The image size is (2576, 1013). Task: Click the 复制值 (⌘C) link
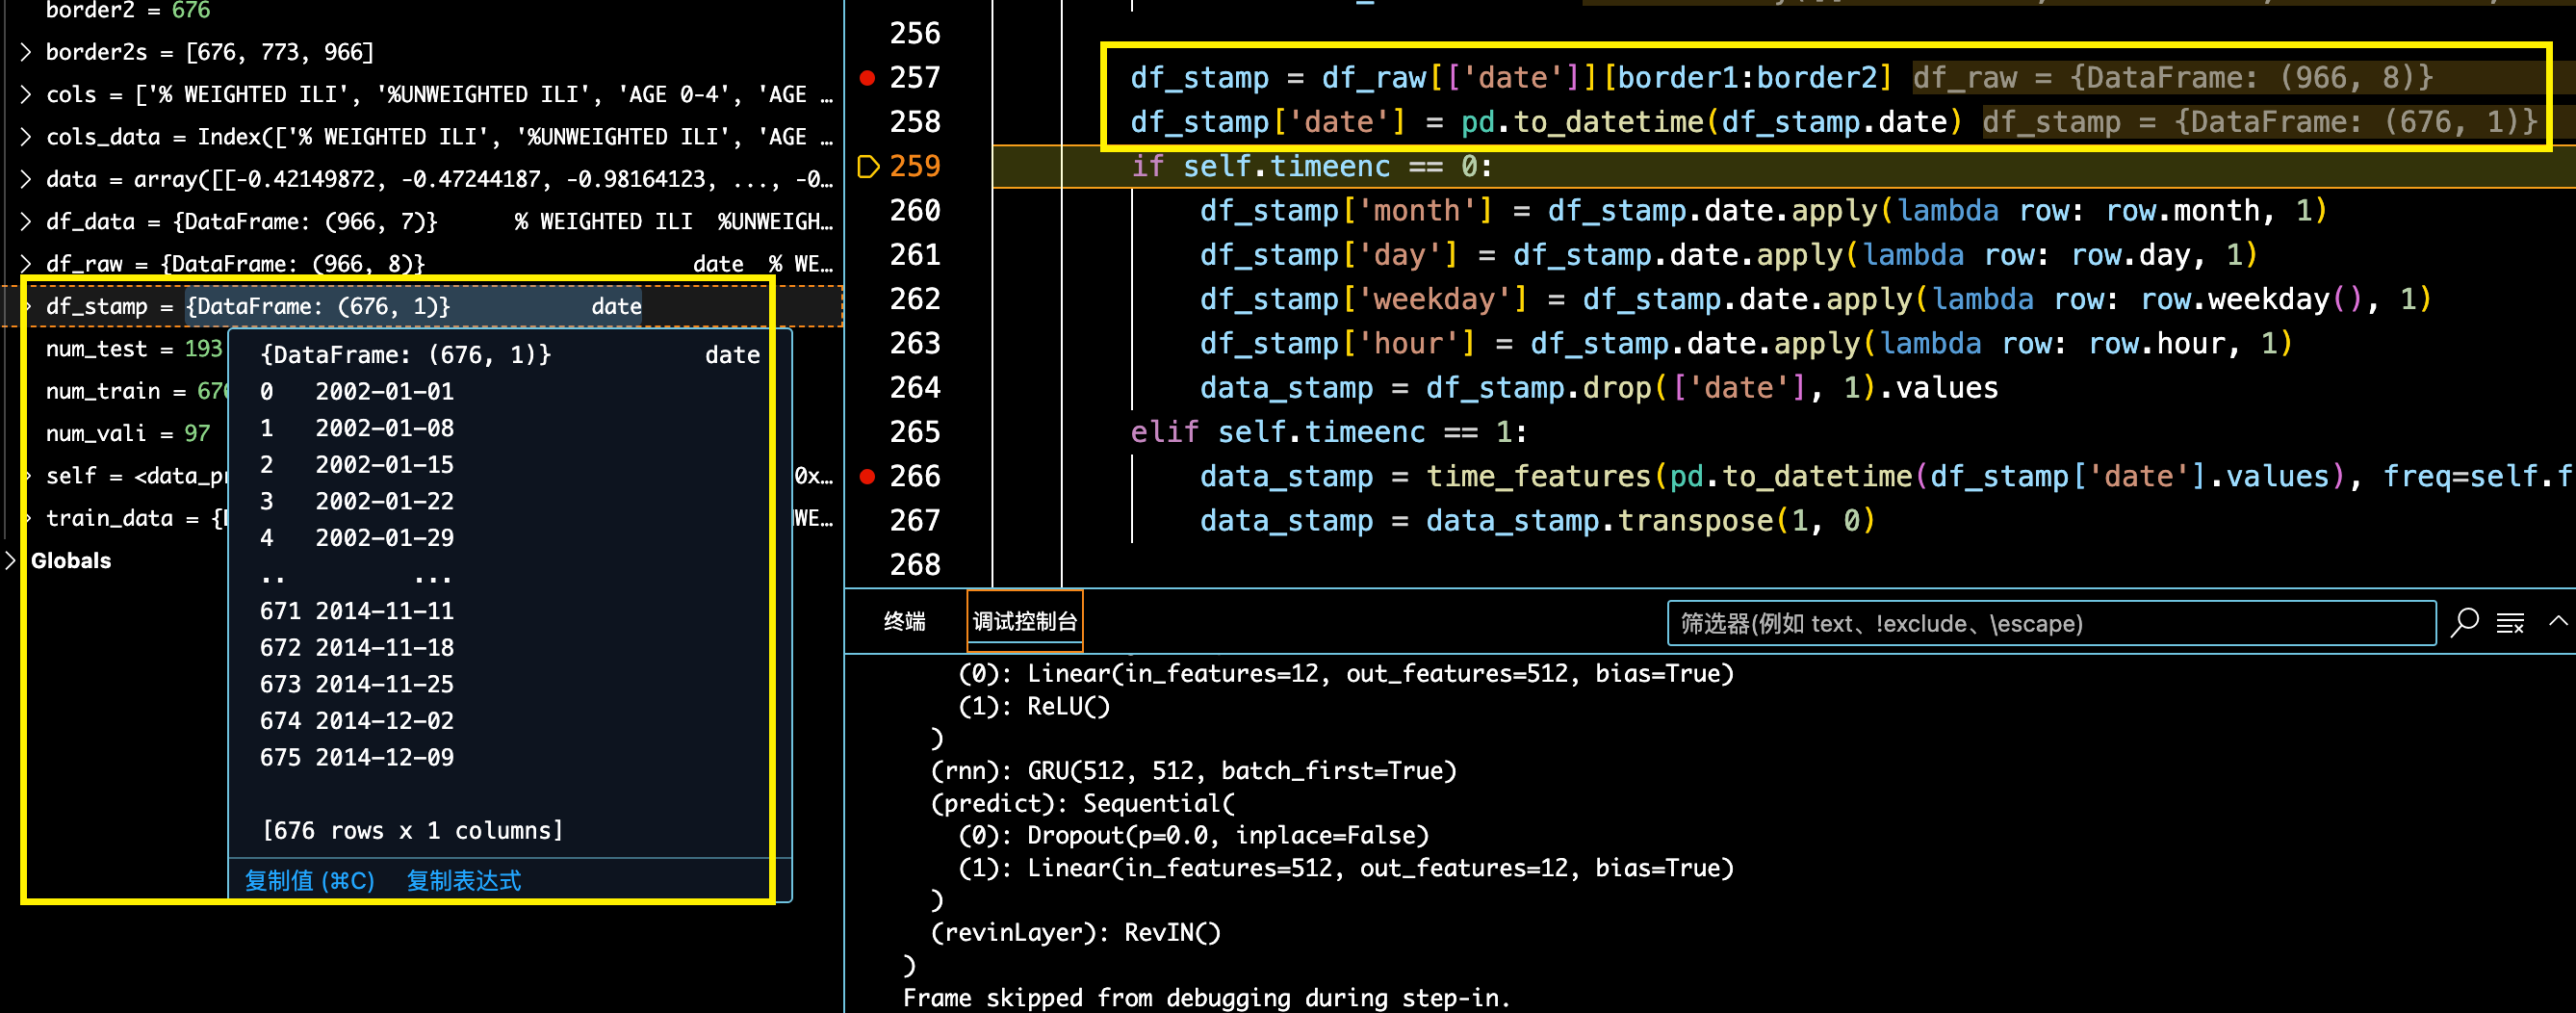tap(309, 880)
